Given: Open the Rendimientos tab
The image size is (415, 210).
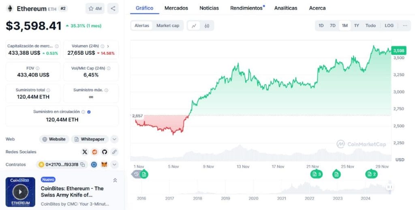Looking at the screenshot, I should pyautogui.click(x=246, y=8).
